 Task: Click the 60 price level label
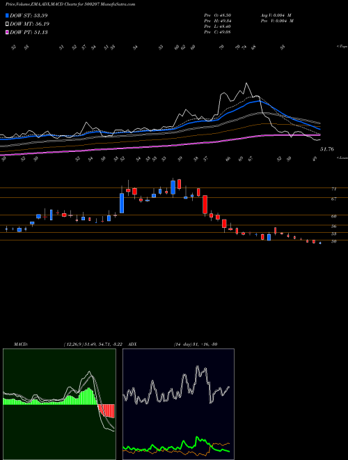pyautogui.click(x=333, y=217)
